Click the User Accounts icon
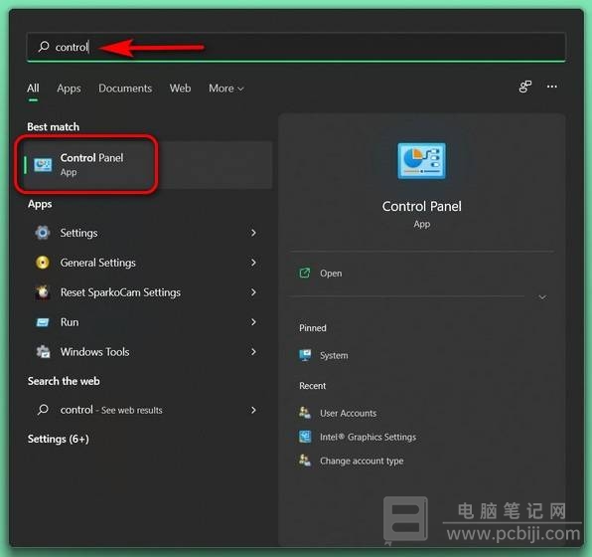592x557 pixels. click(x=305, y=413)
